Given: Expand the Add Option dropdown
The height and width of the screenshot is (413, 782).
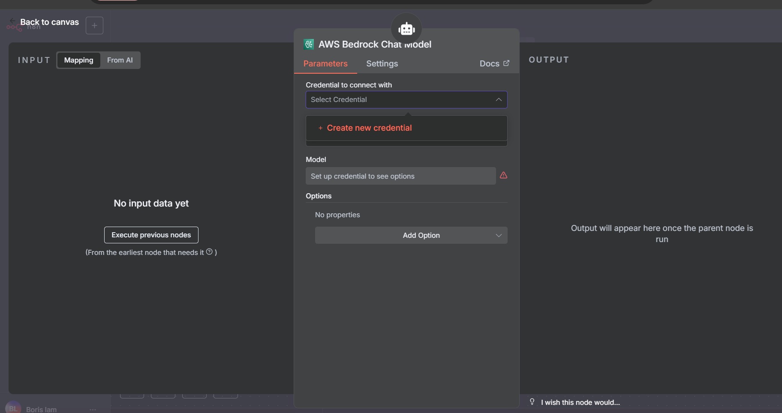Looking at the screenshot, I should (x=411, y=235).
